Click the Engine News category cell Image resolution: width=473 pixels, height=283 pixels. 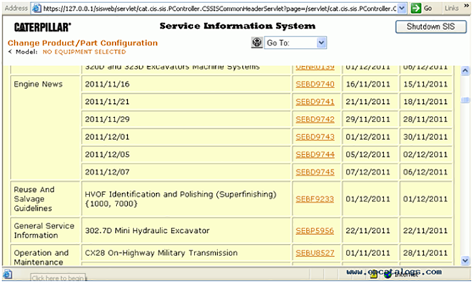click(46, 128)
